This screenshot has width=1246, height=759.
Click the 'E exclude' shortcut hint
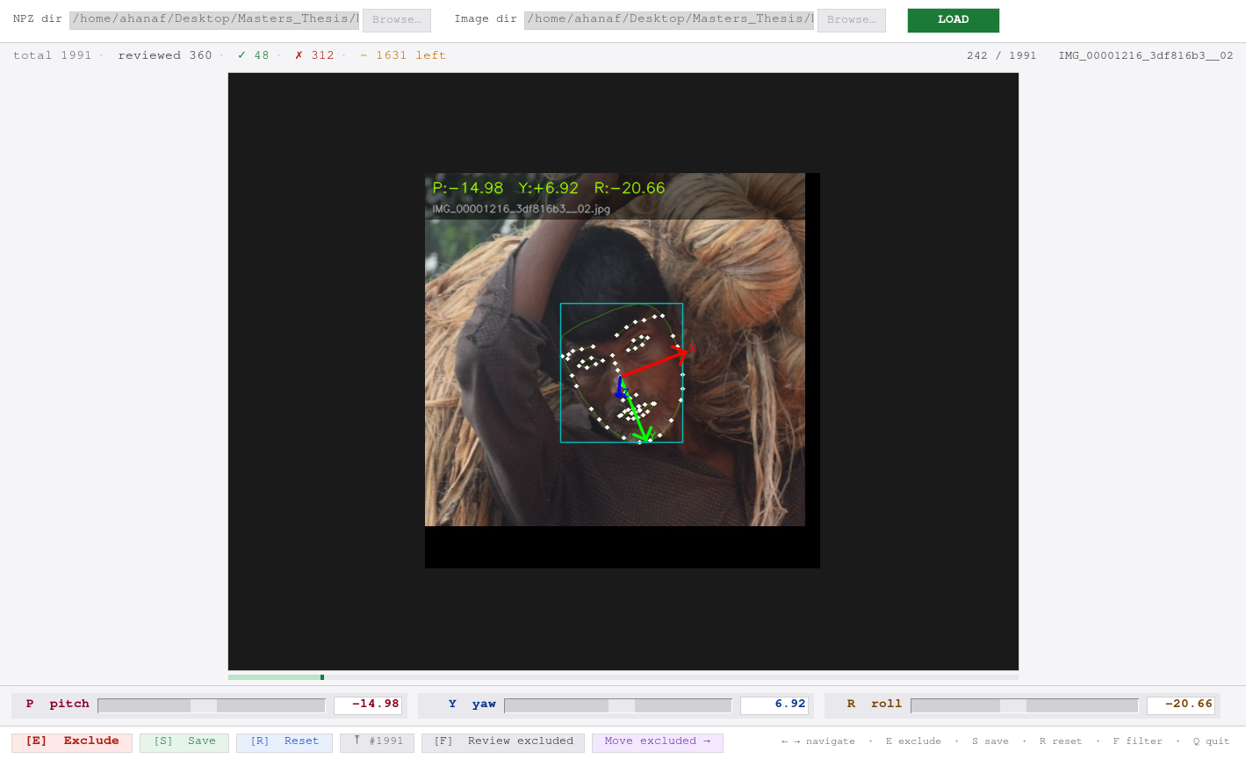pos(913,741)
